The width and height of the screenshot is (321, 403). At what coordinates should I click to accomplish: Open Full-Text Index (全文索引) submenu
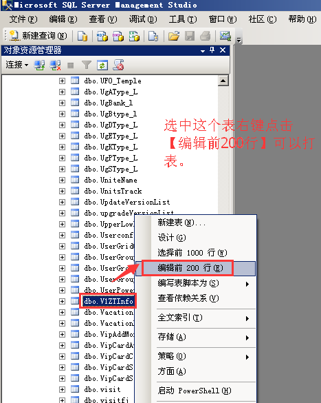[x=195, y=318]
